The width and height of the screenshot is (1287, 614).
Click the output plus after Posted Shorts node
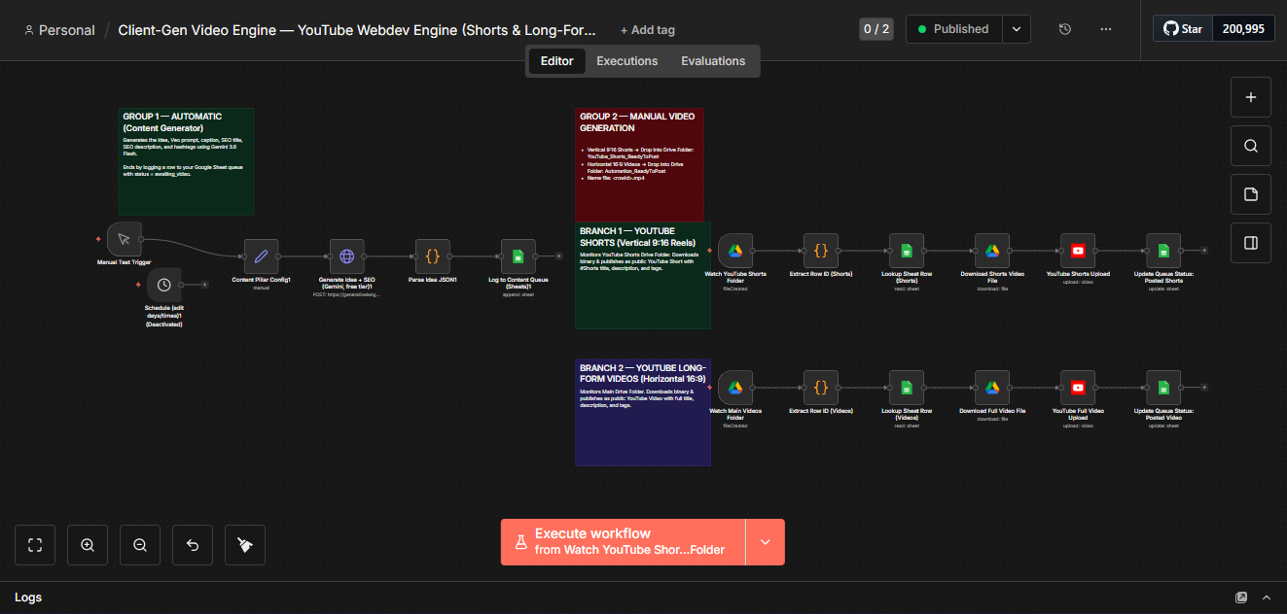(x=1204, y=251)
